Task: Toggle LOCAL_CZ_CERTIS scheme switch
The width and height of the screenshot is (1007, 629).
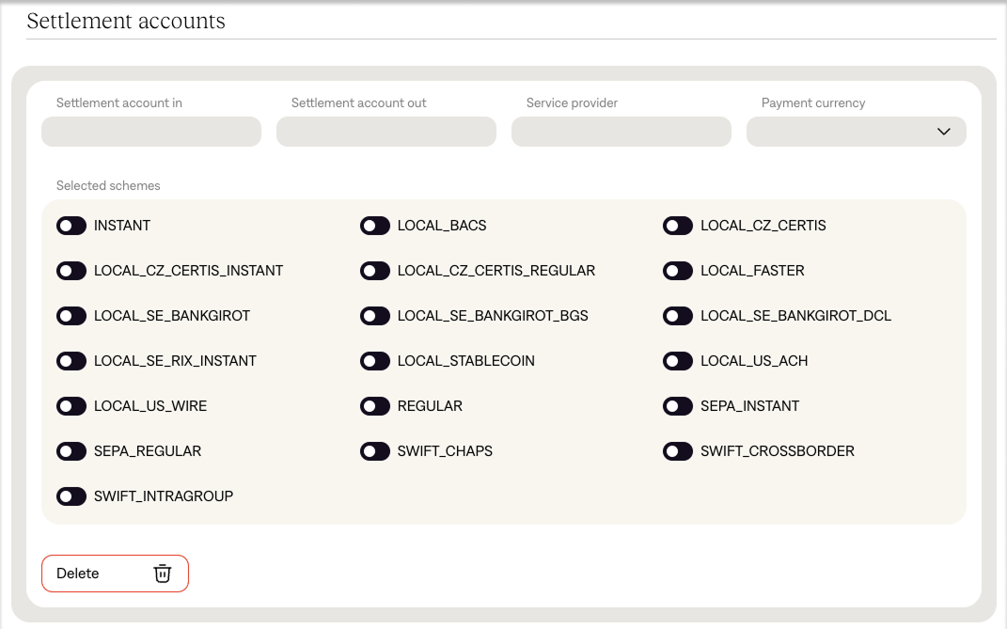Action: coord(678,226)
